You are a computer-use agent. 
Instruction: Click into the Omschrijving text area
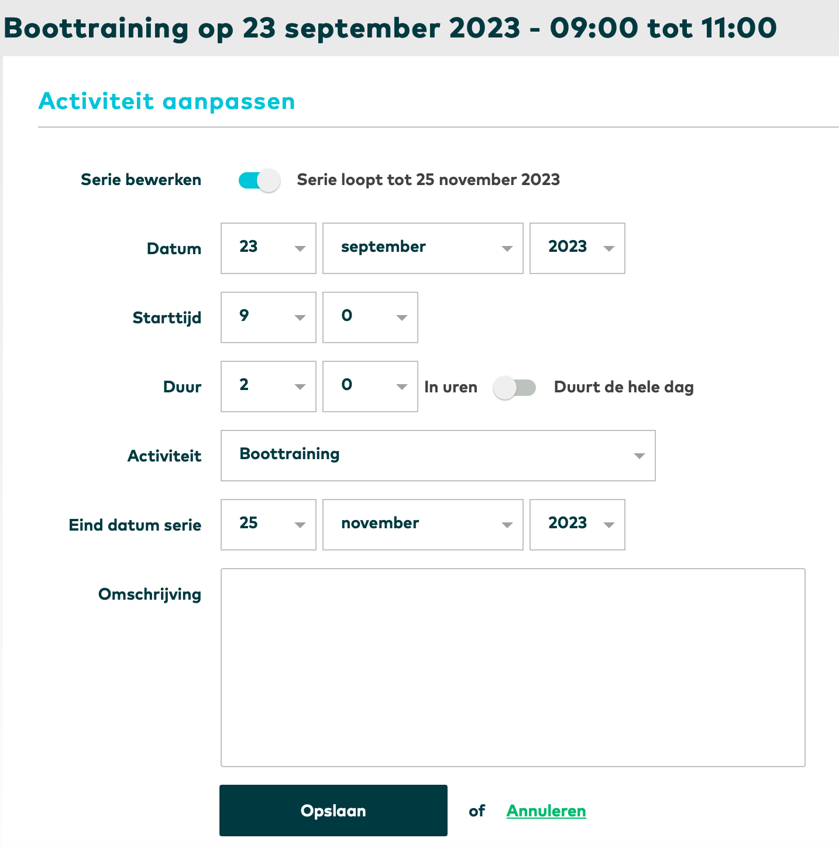click(x=513, y=668)
